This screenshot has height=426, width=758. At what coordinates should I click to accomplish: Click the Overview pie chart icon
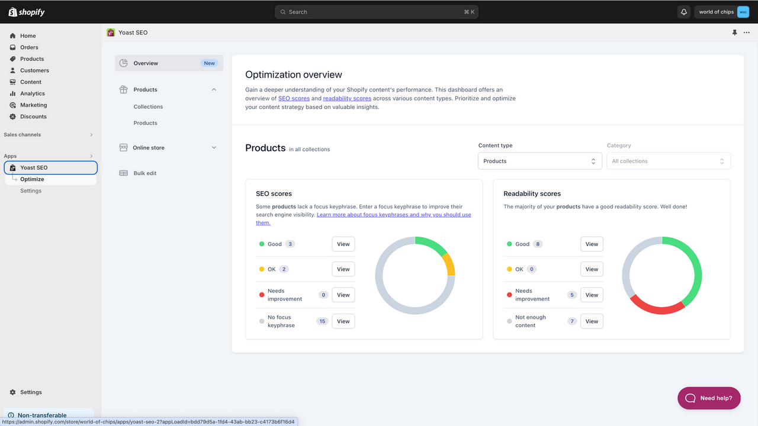coord(123,63)
